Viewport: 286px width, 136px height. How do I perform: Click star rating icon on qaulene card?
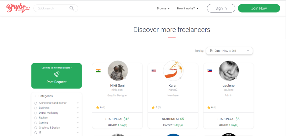[x=209, y=108]
